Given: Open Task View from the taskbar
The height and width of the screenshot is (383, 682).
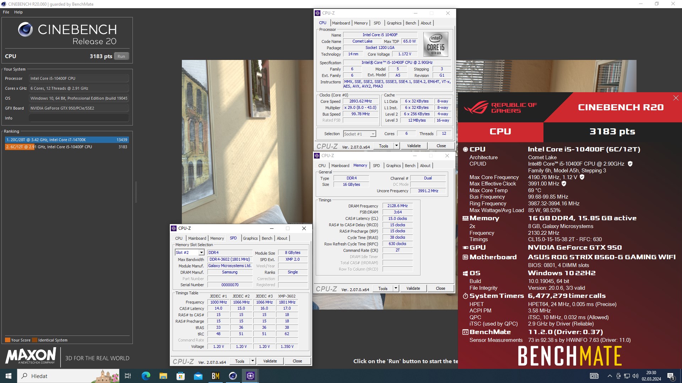Looking at the screenshot, I should pyautogui.click(x=128, y=376).
